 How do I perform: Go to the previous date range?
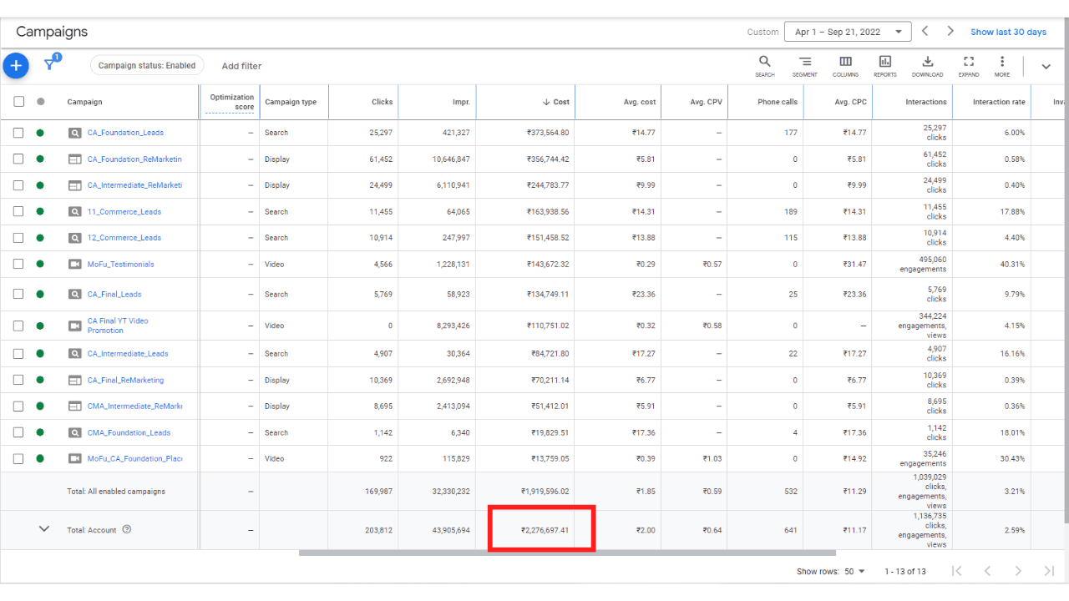pos(925,31)
